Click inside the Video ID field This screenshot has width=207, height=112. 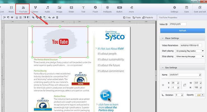click(178, 24)
